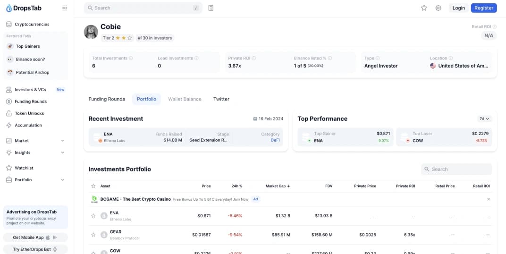Click Lead Investments info icon

coord(196,59)
